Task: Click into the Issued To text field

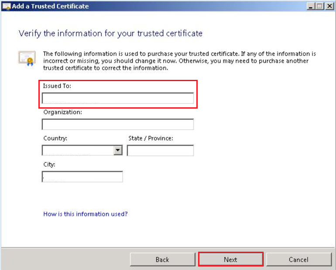Action: tap(117, 99)
